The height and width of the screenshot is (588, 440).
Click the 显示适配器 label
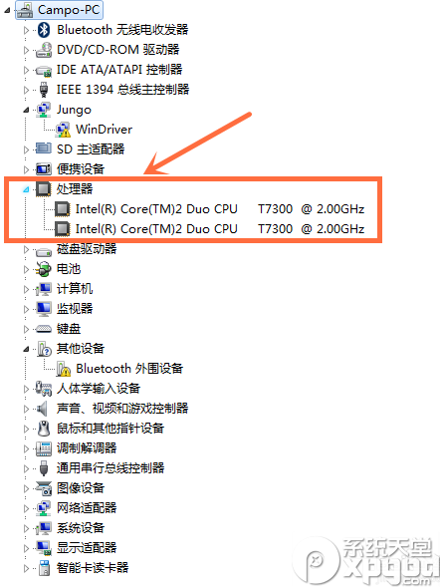87,547
